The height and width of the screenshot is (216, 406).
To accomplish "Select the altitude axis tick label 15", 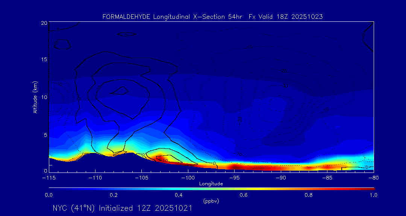I will pyautogui.click(x=44, y=59).
